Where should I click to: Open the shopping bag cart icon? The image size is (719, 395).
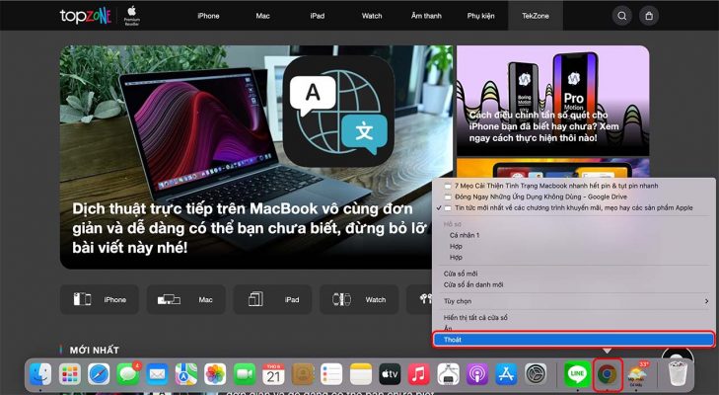[x=648, y=16]
